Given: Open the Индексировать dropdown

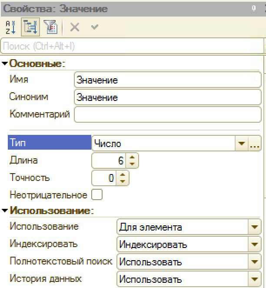Looking at the screenshot, I should pos(254,244).
